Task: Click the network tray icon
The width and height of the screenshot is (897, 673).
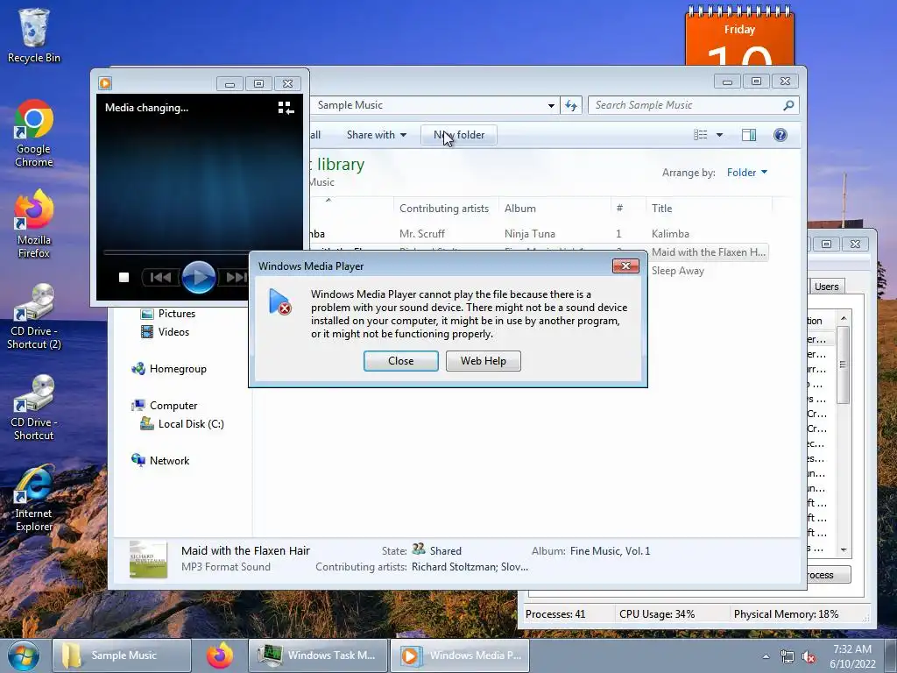Action: click(x=788, y=657)
